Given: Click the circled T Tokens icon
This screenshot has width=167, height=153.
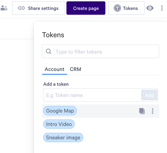Looking at the screenshot, I should click(x=117, y=8).
